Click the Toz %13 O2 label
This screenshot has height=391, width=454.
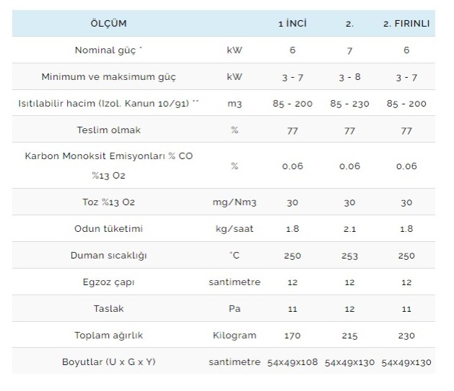click(108, 202)
